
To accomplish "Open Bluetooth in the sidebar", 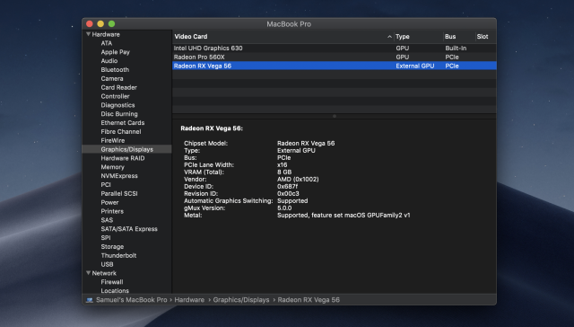I will (x=115, y=70).
